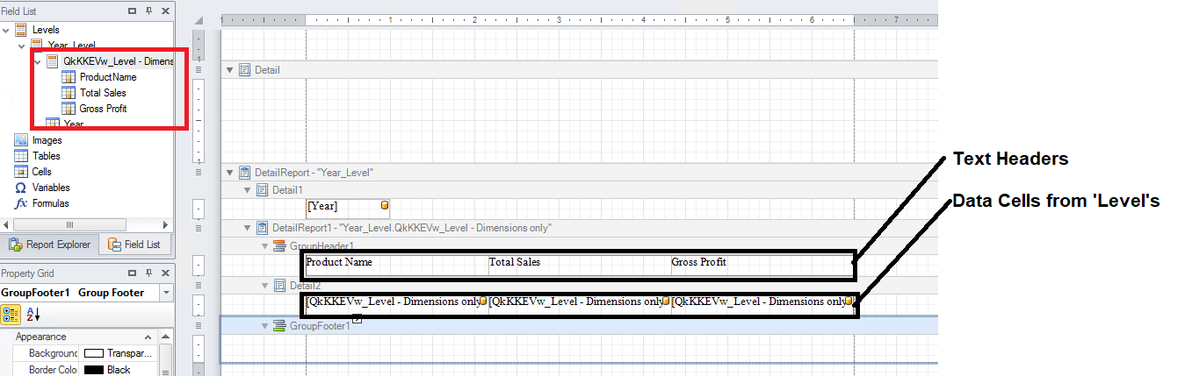This screenshot has height=376, width=1192.
Task: Select the Total Sales header cell
Action: (579, 266)
